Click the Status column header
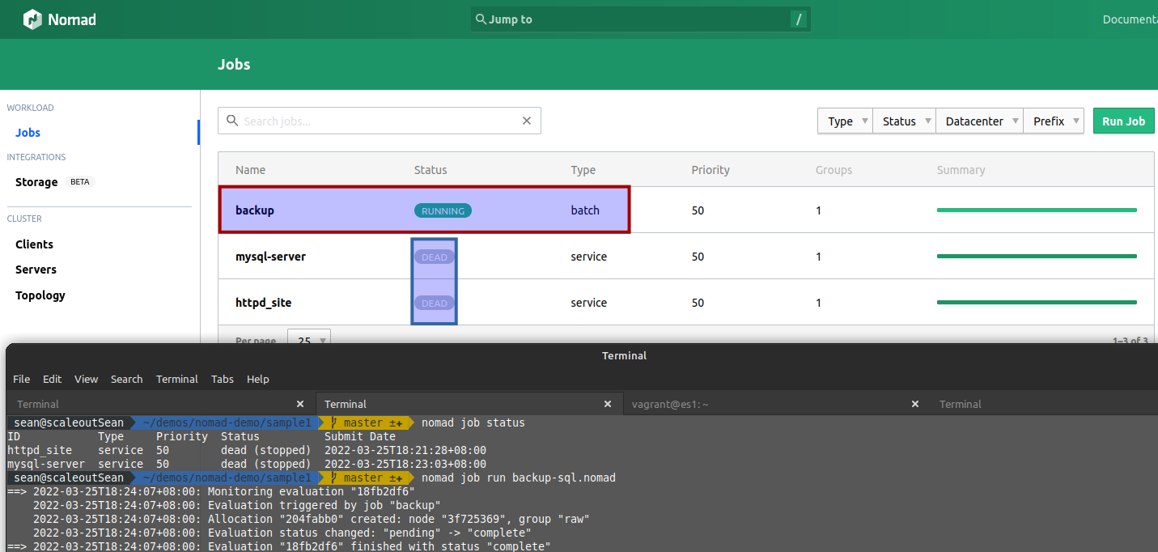Screen dimensions: 1158x552 pos(431,170)
